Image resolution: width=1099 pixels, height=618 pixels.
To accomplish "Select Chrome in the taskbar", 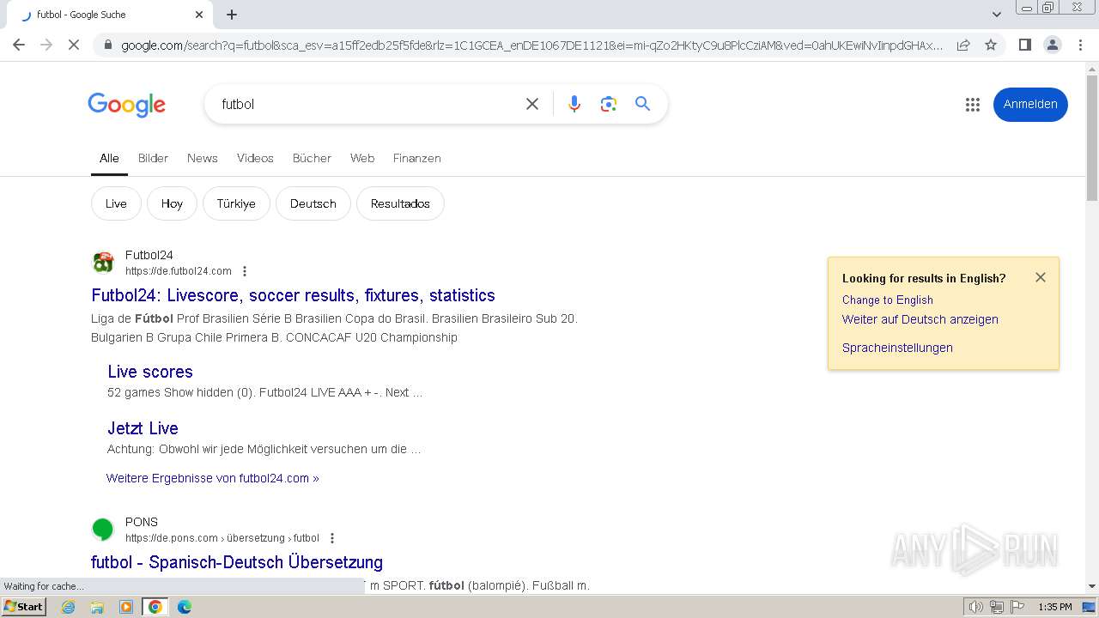I will point(155,607).
